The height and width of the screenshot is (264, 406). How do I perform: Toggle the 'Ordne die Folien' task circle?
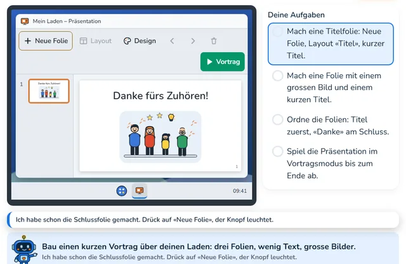click(x=278, y=120)
